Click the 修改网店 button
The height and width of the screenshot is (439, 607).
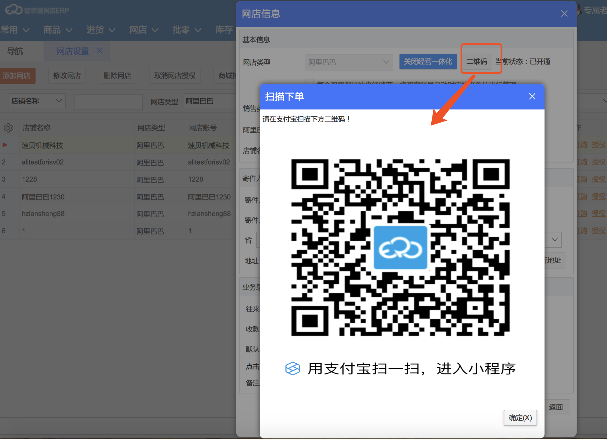coord(67,76)
